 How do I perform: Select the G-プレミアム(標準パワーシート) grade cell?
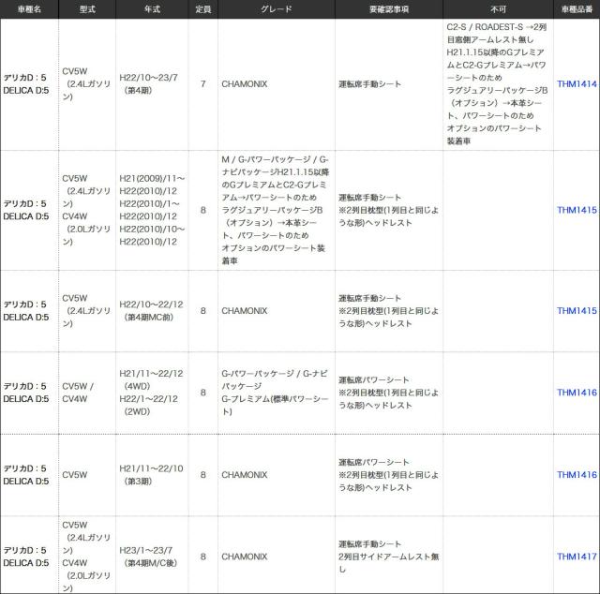point(275,393)
